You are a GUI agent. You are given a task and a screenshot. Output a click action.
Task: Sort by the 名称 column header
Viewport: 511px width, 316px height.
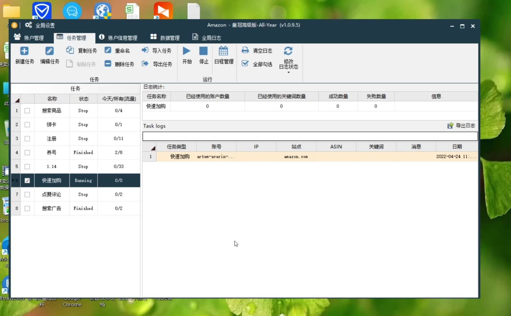pyautogui.click(x=52, y=99)
